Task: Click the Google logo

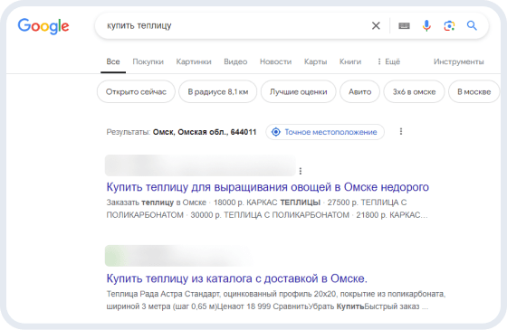Action: click(x=43, y=26)
